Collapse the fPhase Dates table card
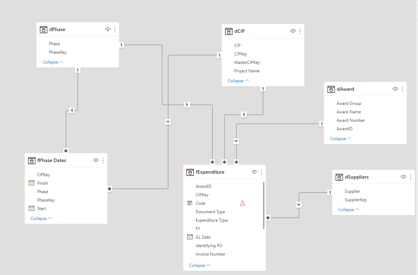 pos(41,219)
